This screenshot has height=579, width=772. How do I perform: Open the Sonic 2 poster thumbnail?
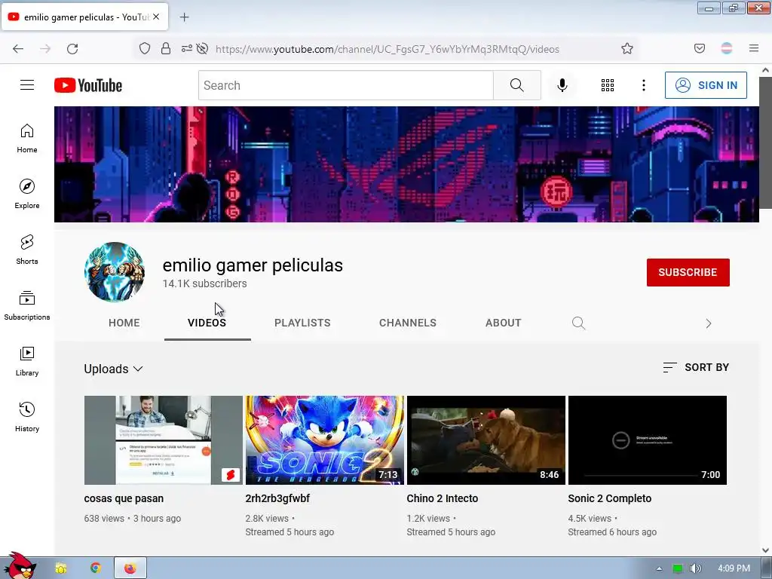325,440
